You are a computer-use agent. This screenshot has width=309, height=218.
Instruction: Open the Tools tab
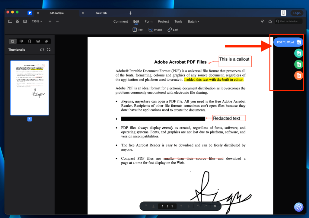[178, 21]
